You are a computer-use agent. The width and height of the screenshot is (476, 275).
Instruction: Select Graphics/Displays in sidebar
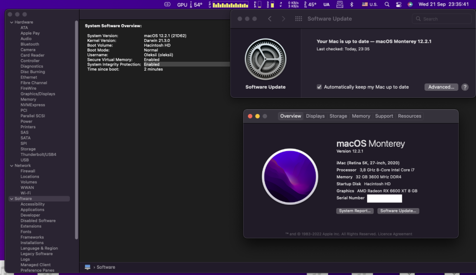click(38, 94)
